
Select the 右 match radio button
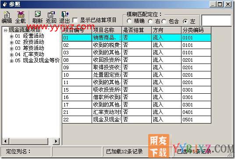pyautogui.click(x=150, y=21)
